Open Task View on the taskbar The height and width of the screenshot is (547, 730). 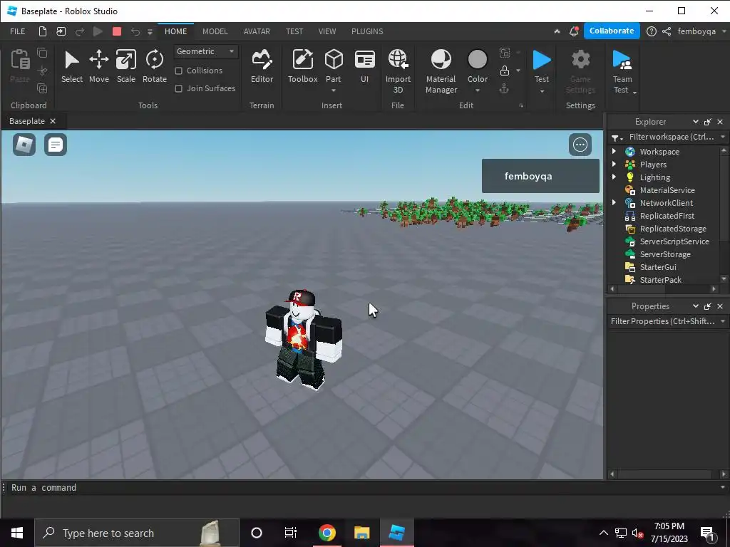[x=291, y=533]
